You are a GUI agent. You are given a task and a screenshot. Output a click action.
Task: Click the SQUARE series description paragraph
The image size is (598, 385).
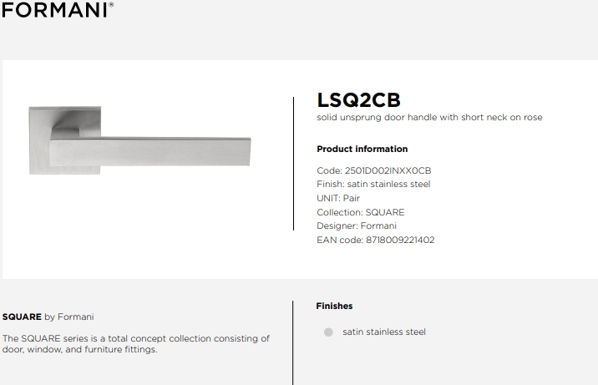coord(136,344)
